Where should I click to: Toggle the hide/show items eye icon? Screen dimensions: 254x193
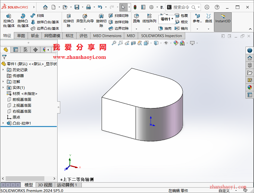point(166,43)
